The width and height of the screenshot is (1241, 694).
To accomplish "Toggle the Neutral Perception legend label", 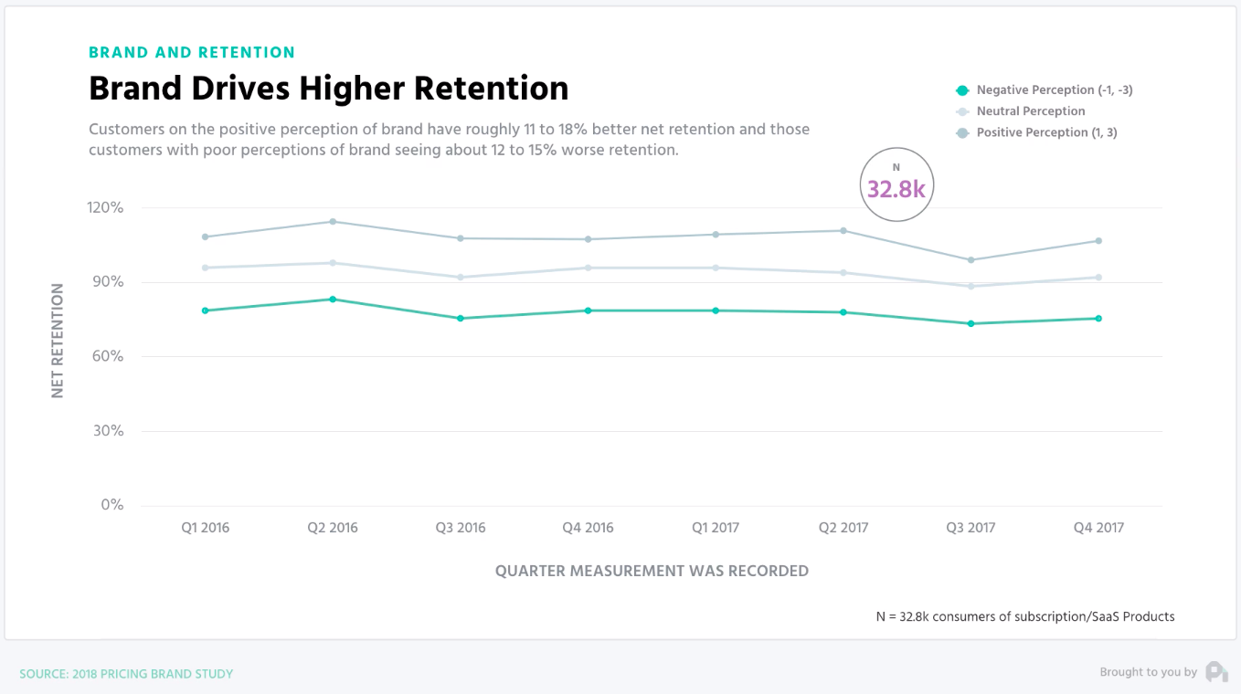I will tap(1030, 111).
